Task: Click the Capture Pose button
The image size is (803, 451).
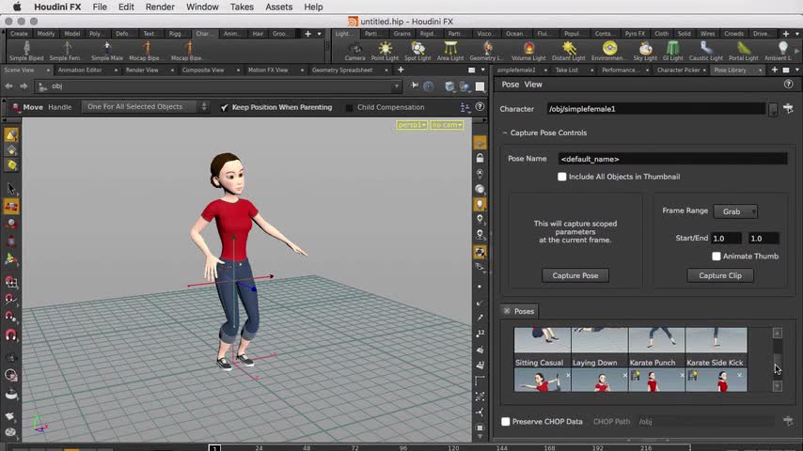Action: [x=575, y=275]
